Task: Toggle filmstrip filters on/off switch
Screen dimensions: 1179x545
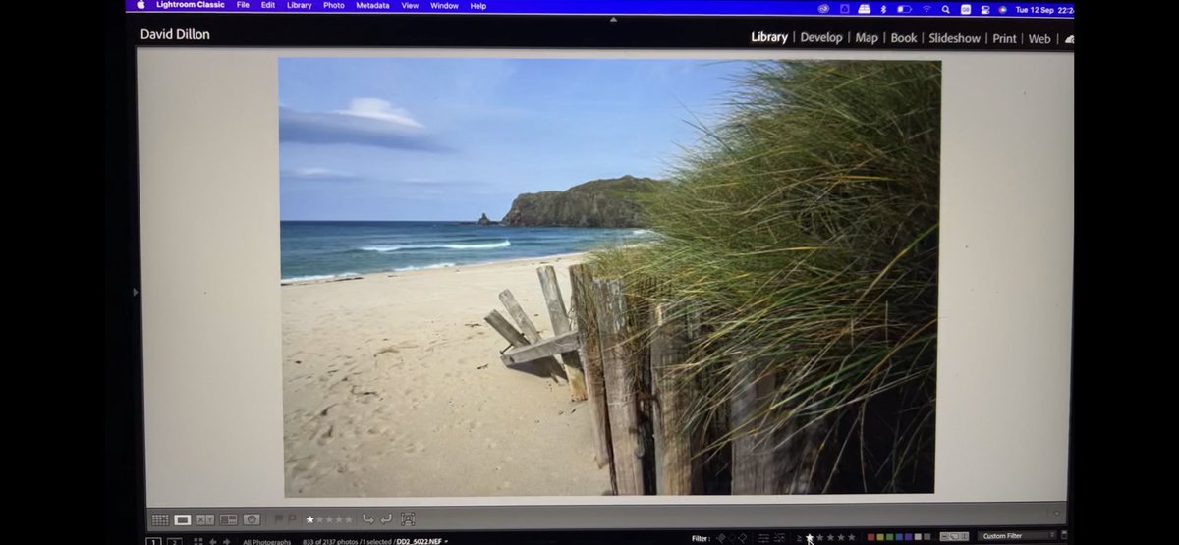Action: [1064, 536]
